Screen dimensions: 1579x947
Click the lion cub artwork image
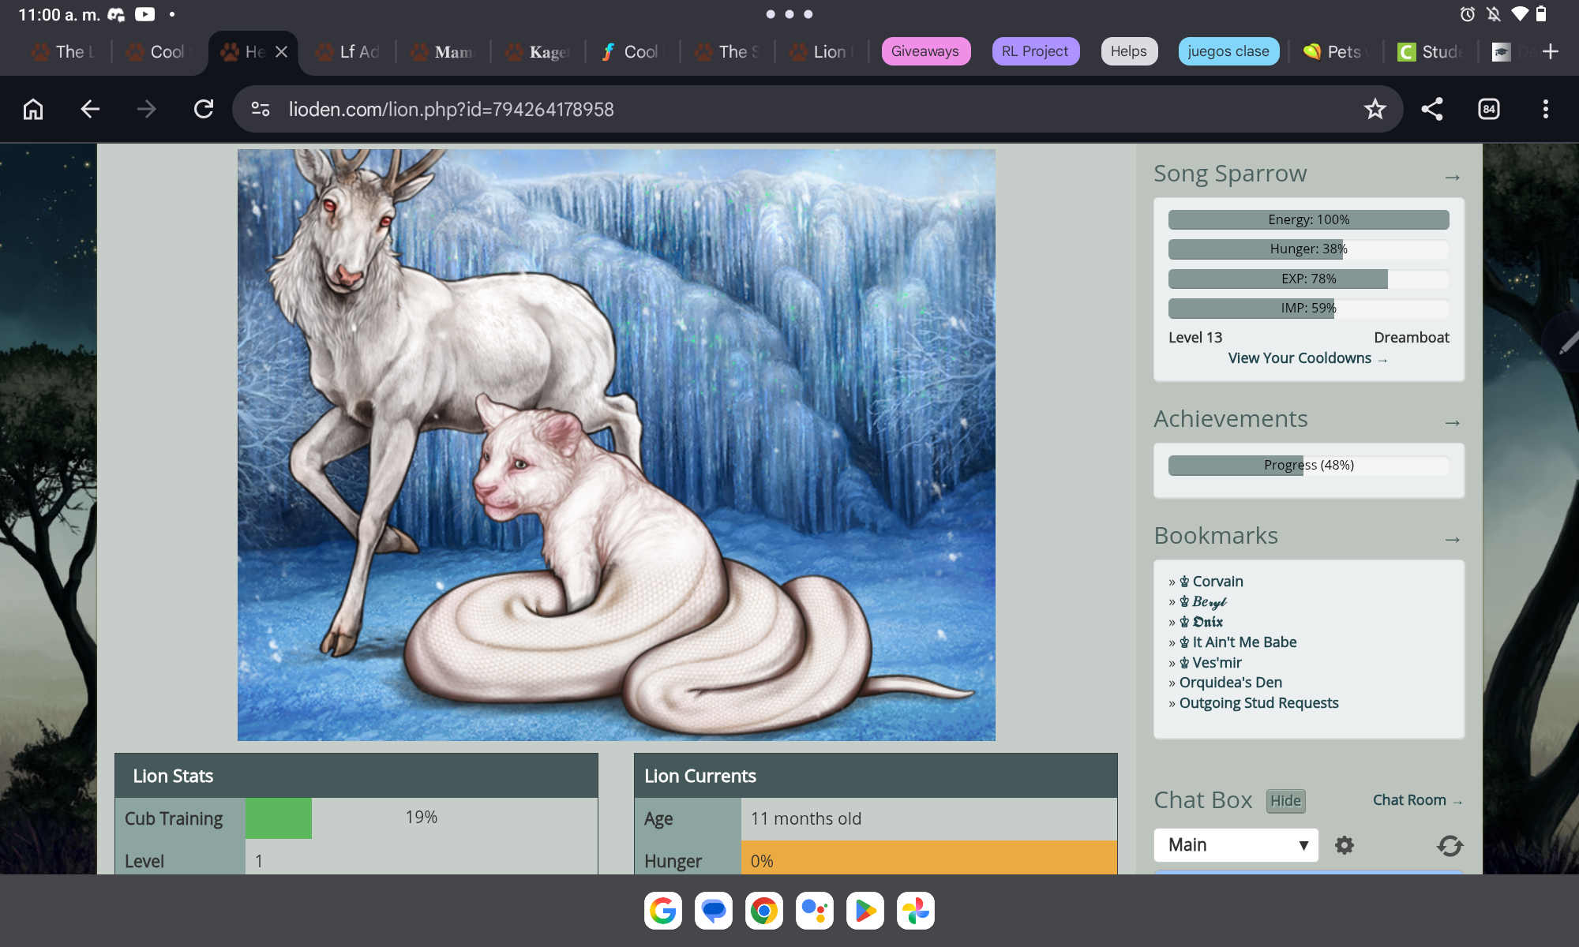tap(617, 445)
